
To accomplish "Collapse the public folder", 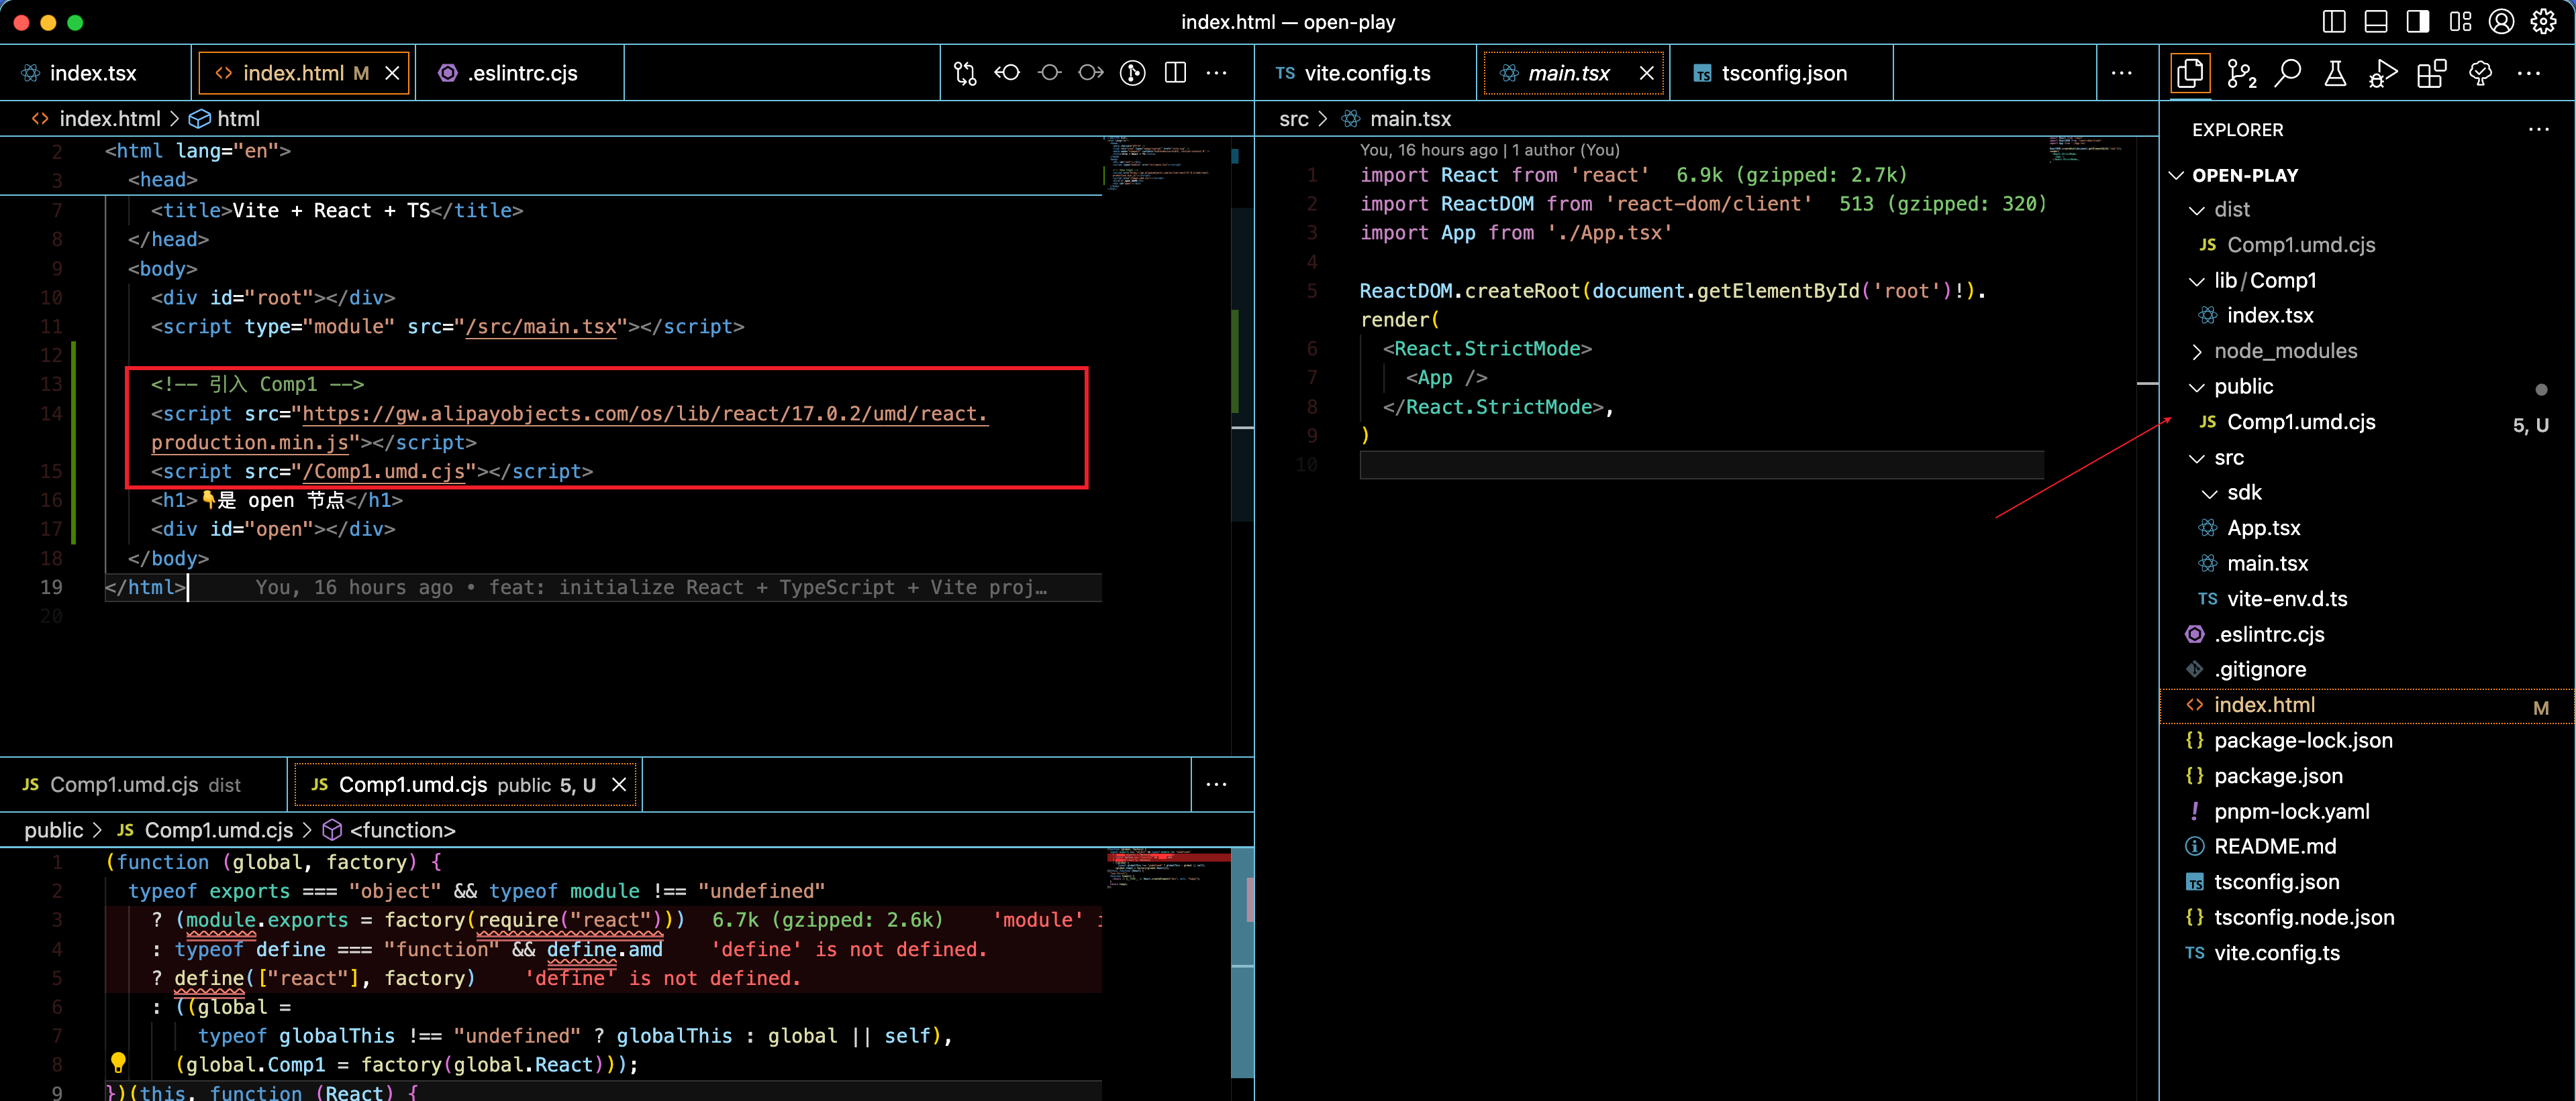I will [2243, 387].
